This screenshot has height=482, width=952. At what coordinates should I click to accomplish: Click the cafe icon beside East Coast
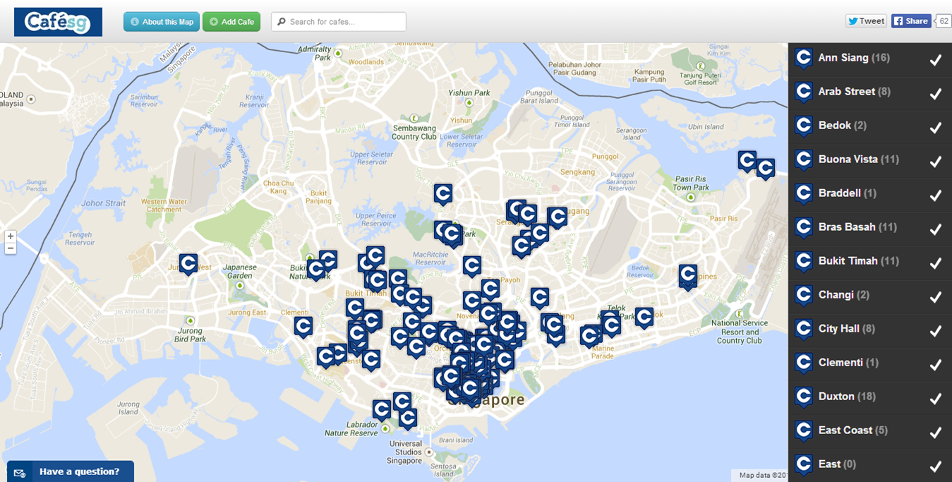tap(803, 431)
